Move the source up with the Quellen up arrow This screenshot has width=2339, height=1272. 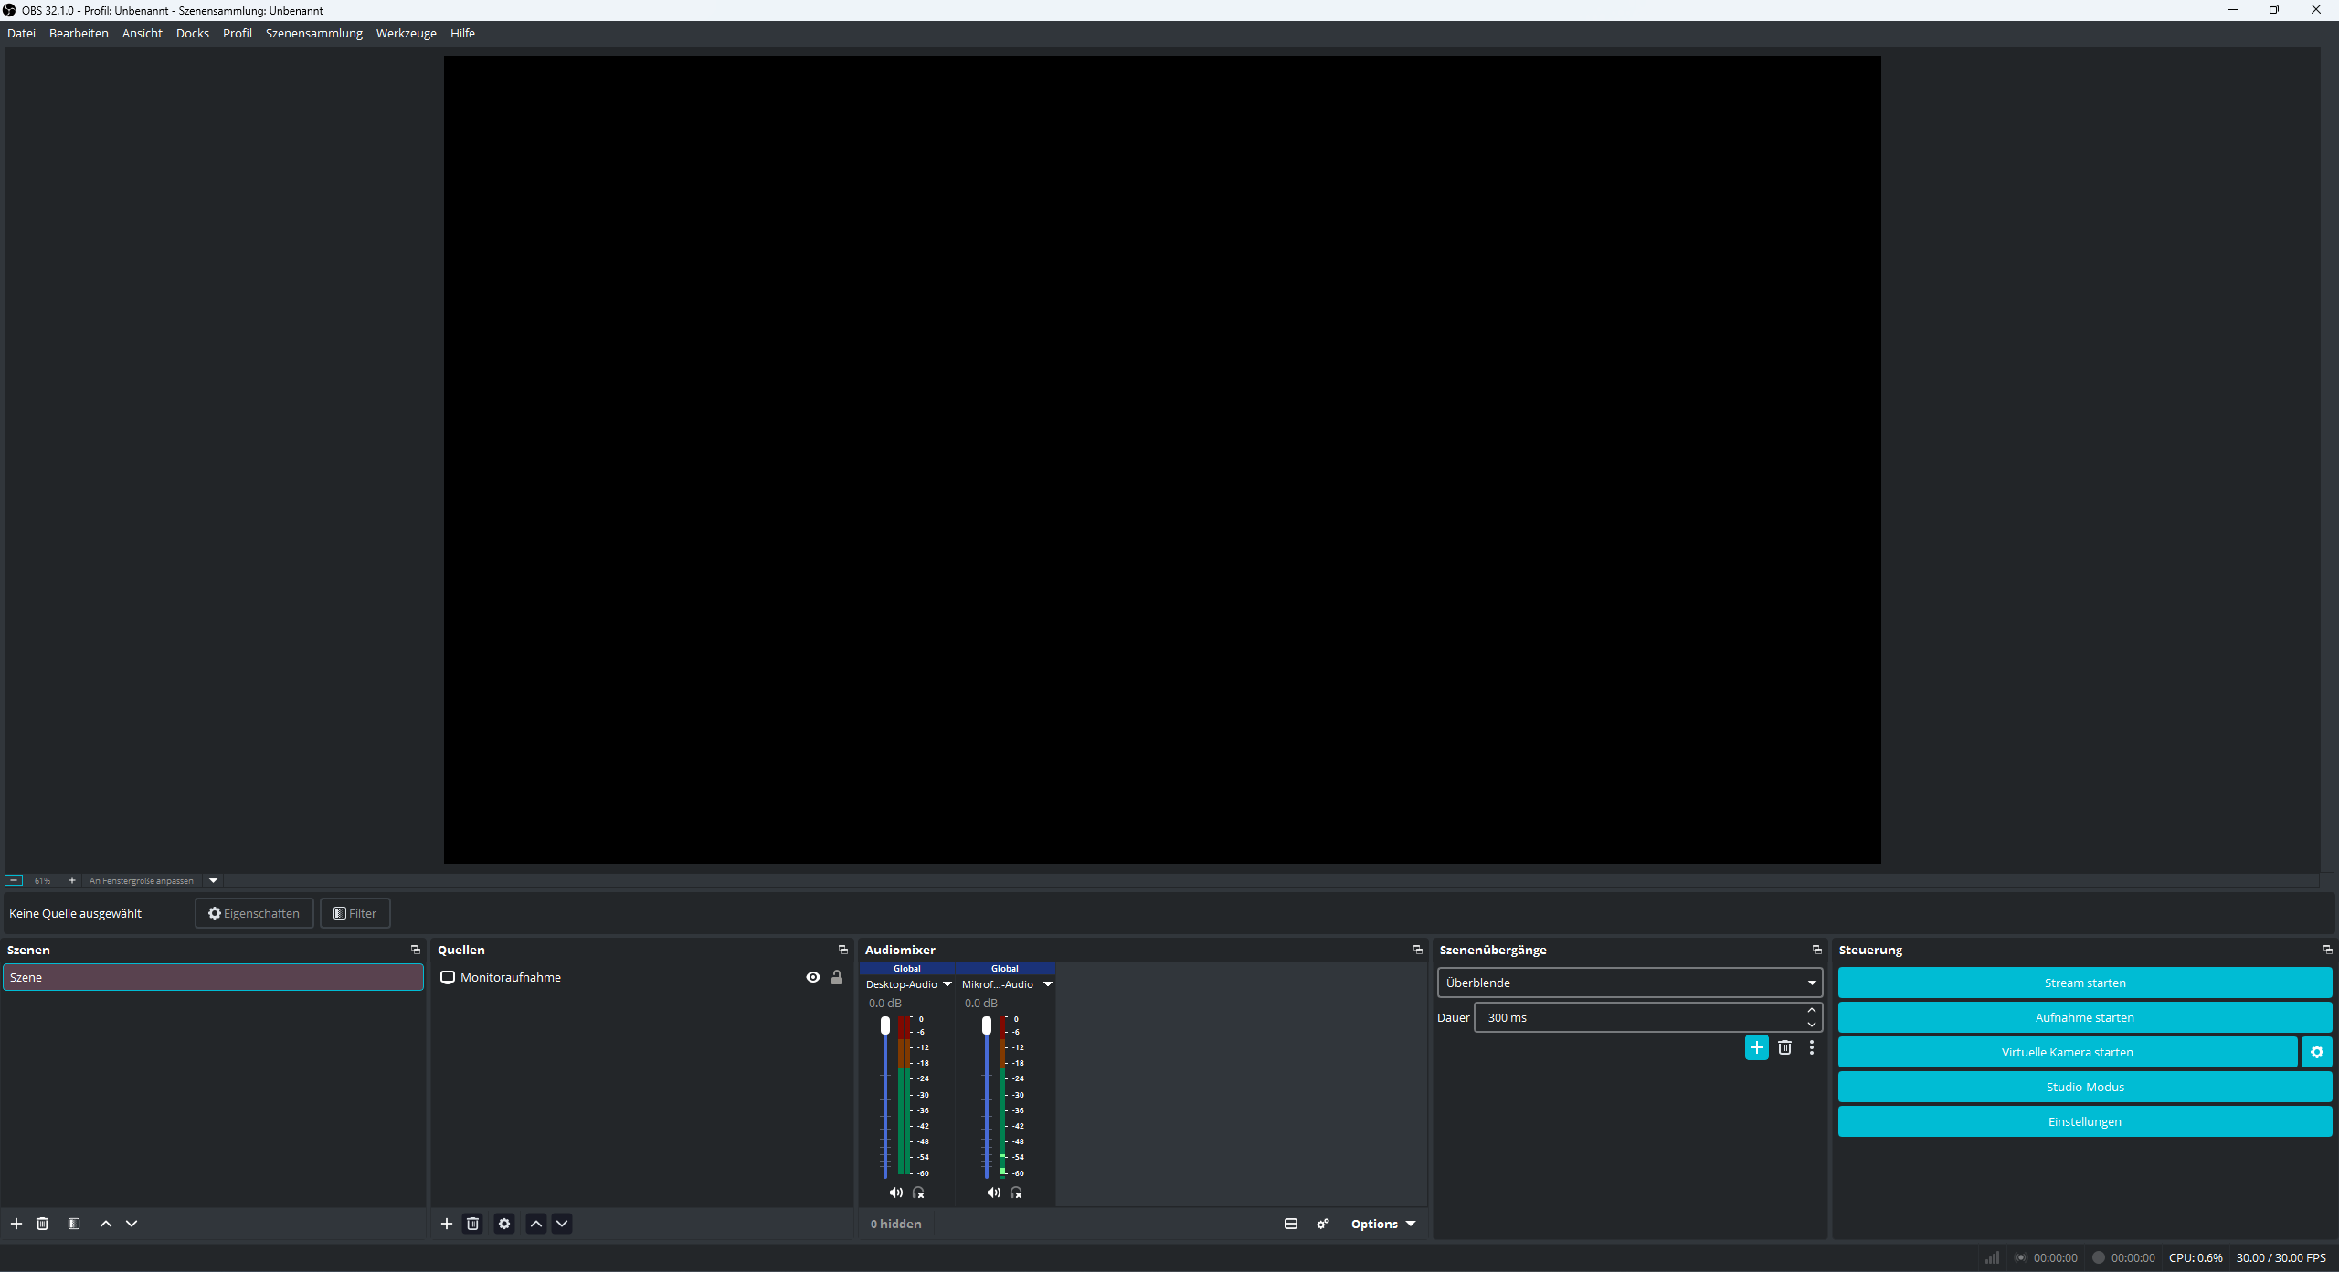point(536,1224)
